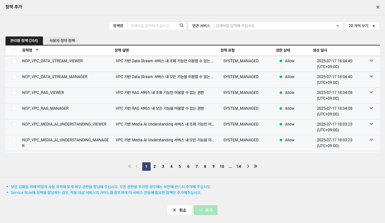Click NCP_VPC_RAG_VIEWER description text

click(160, 93)
